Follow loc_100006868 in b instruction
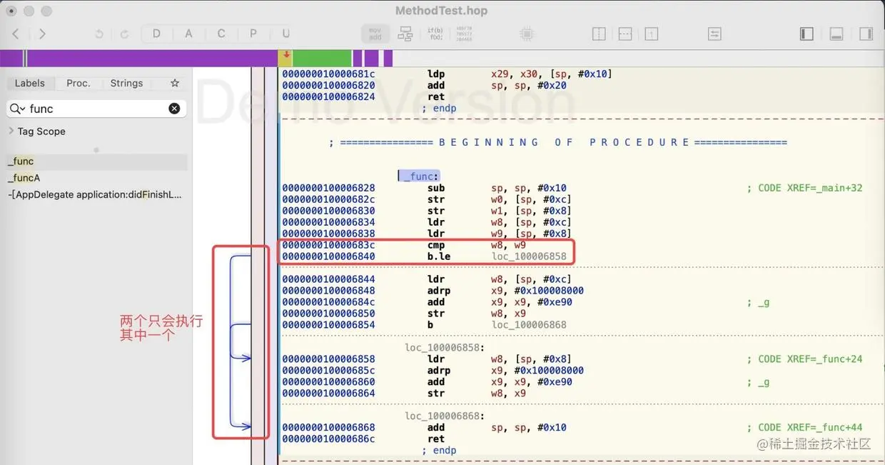The height and width of the screenshot is (465, 885). 529,325
